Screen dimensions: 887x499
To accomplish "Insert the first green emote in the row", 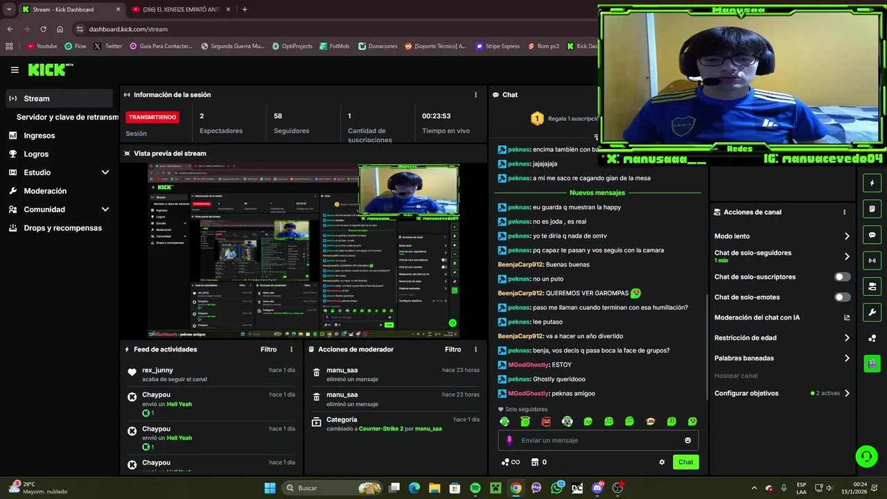I will point(504,421).
